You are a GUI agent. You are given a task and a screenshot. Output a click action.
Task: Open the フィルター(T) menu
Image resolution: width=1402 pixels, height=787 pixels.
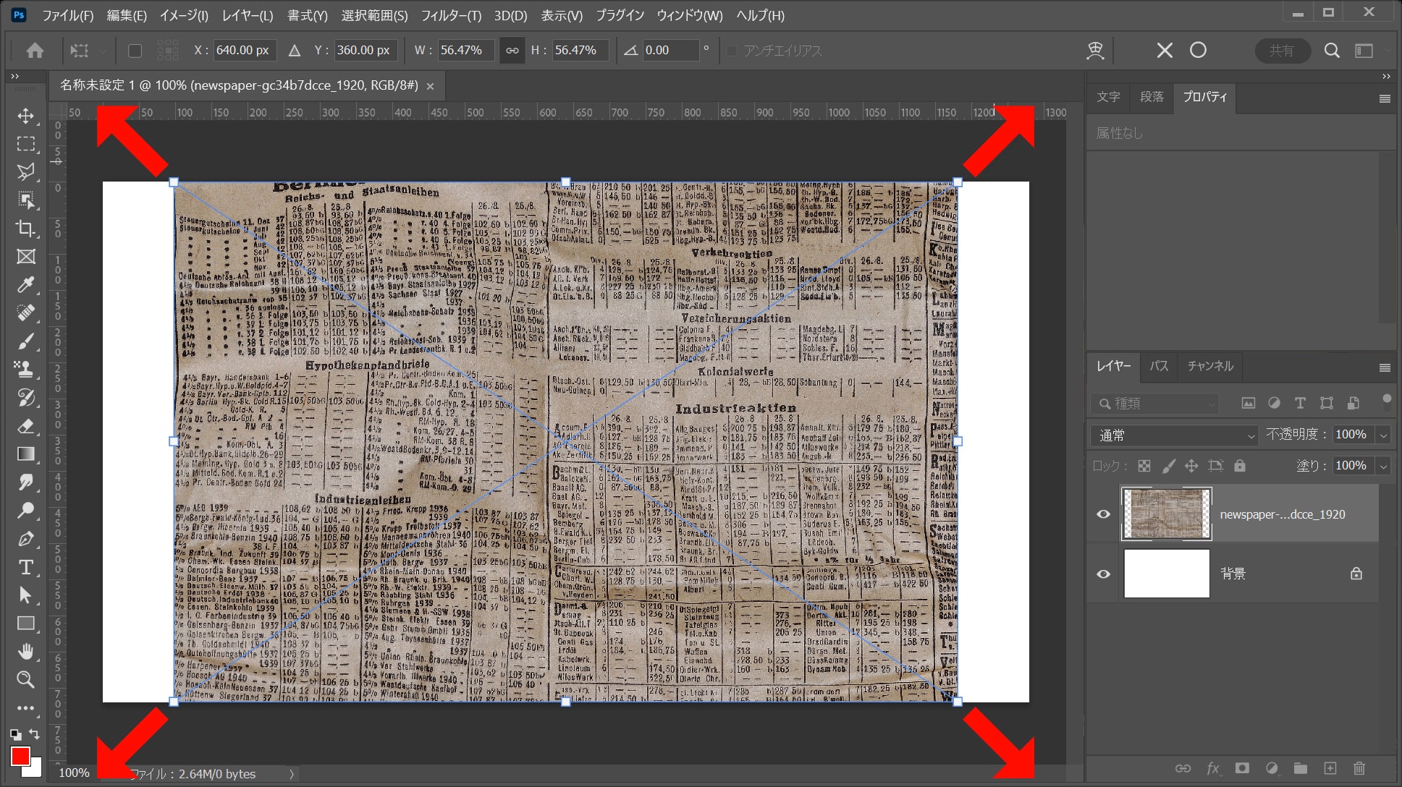pyautogui.click(x=451, y=15)
